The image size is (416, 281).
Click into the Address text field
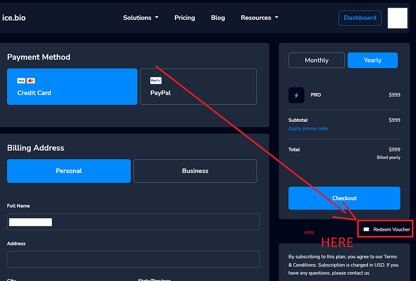(x=133, y=259)
